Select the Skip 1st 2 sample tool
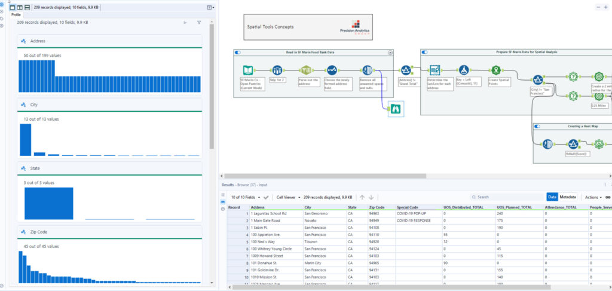The image size is (612, 291). tap(277, 71)
